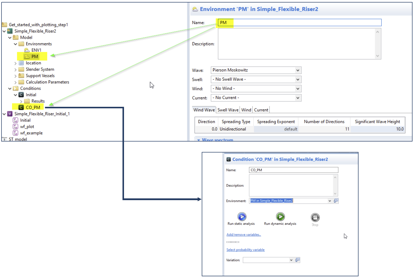The width and height of the screenshot is (414, 277).
Task: Select the location grid icon in tree
Action: [21, 63]
